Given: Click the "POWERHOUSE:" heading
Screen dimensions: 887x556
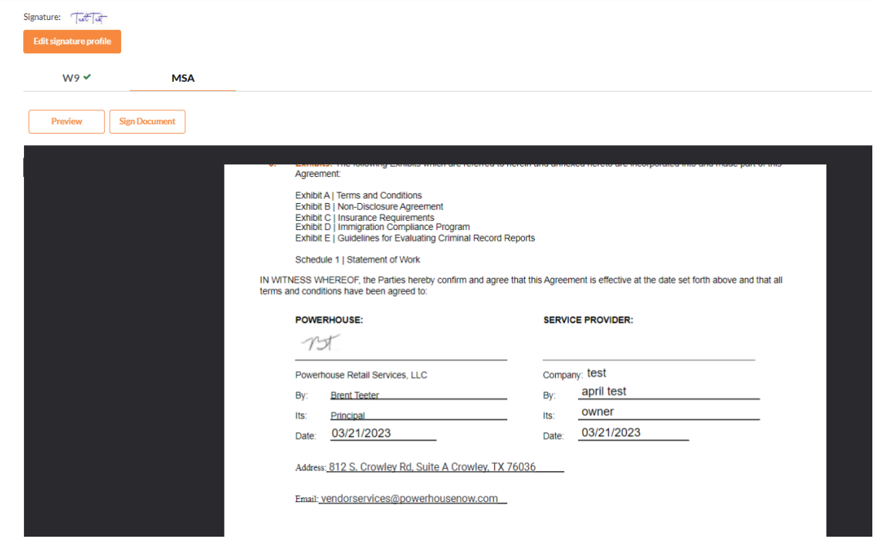Looking at the screenshot, I should [x=329, y=320].
